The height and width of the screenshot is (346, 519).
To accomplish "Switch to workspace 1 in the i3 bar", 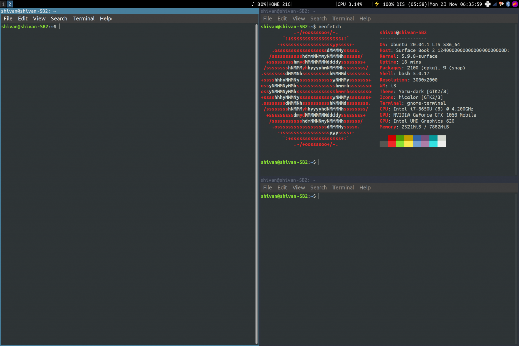I will [3, 4].
